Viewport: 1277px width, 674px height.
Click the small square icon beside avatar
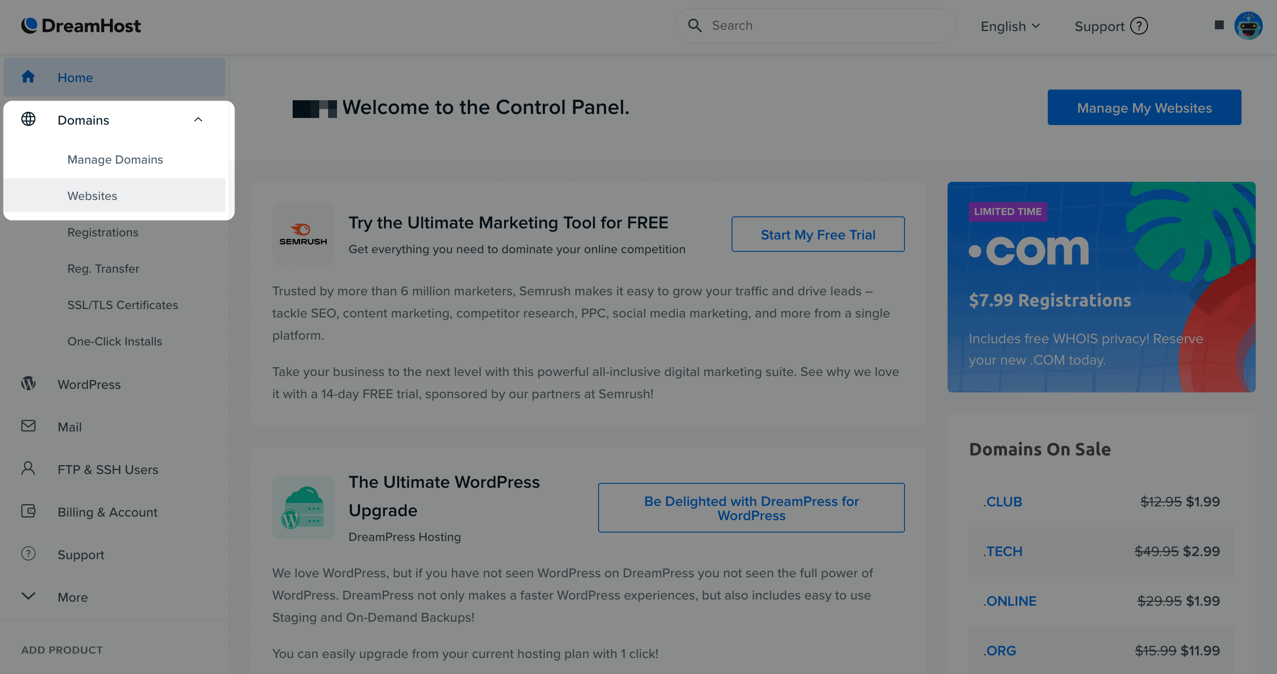[x=1219, y=25]
